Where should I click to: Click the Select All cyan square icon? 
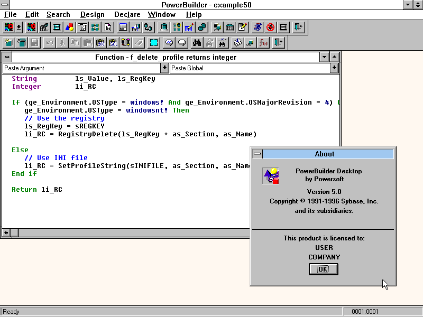click(x=154, y=43)
